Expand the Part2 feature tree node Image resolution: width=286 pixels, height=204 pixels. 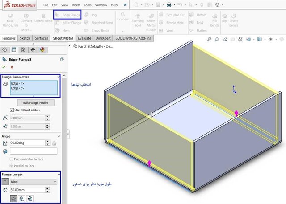coord(69,46)
